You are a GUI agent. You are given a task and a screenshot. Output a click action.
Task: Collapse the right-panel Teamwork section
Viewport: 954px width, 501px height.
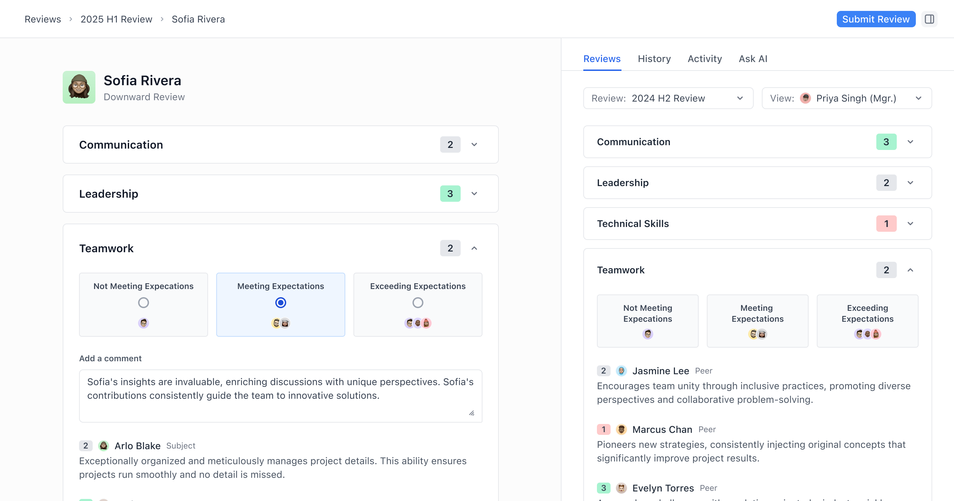(911, 270)
